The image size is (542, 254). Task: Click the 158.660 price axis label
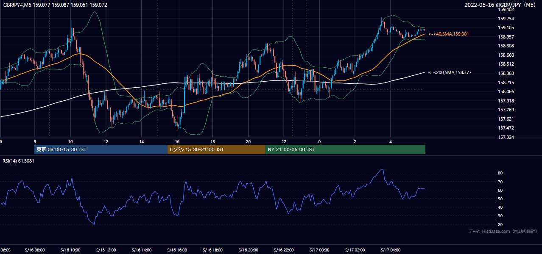pyautogui.click(x=506, y=55)
